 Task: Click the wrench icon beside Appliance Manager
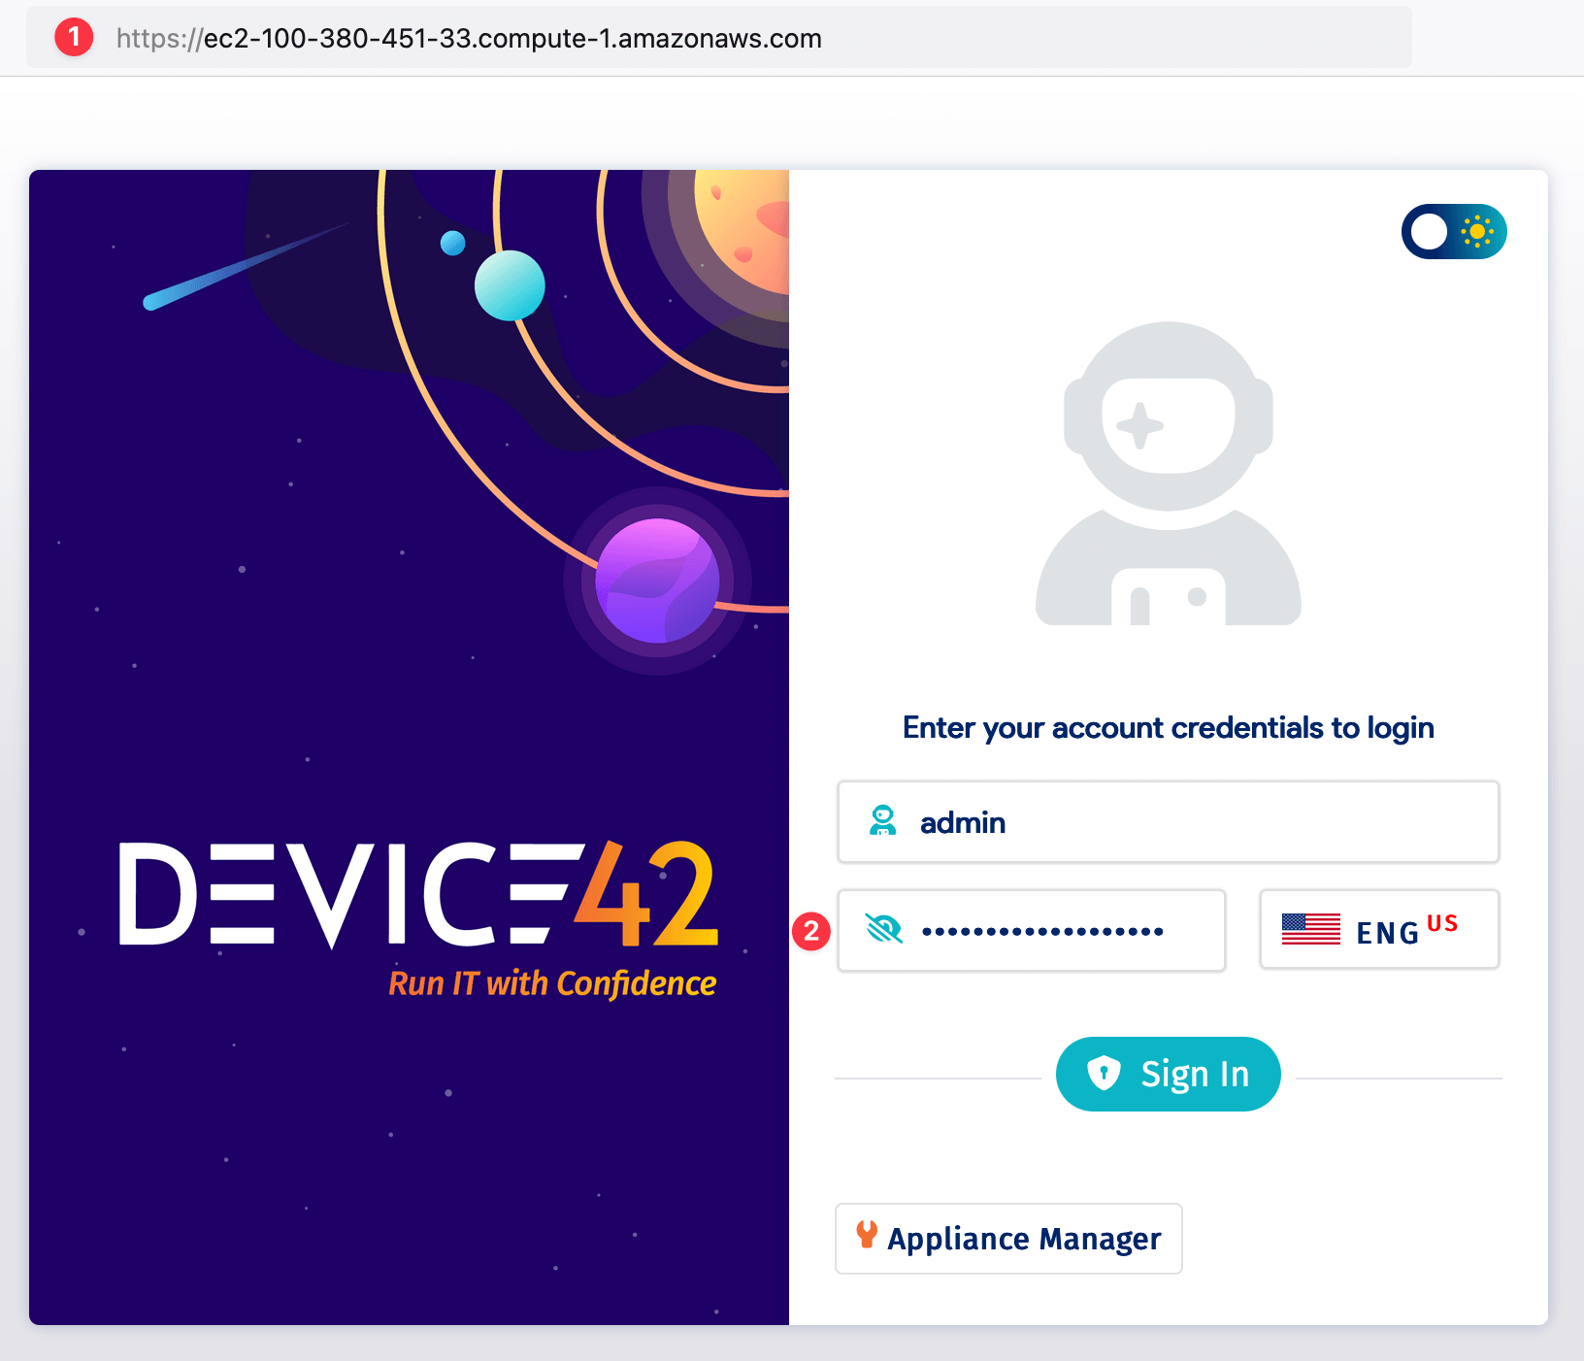tap(867, 1237)
